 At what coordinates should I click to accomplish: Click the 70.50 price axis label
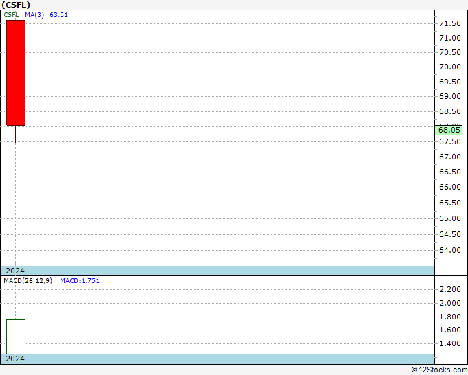tap(450, 52)
